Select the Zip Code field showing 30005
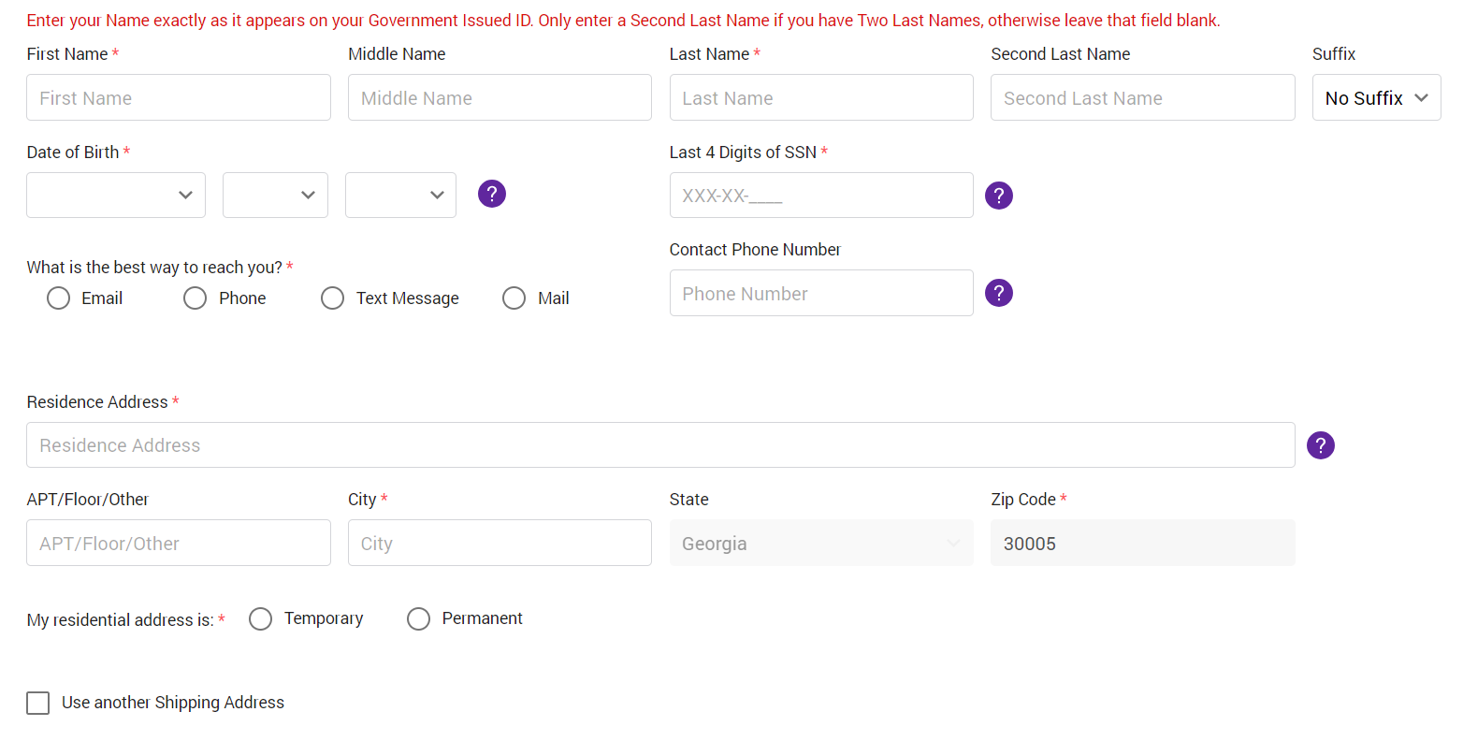Image resolution: width=1463 pixels, height=741 pixels. pyautogui.click(x=1142, y=543)
